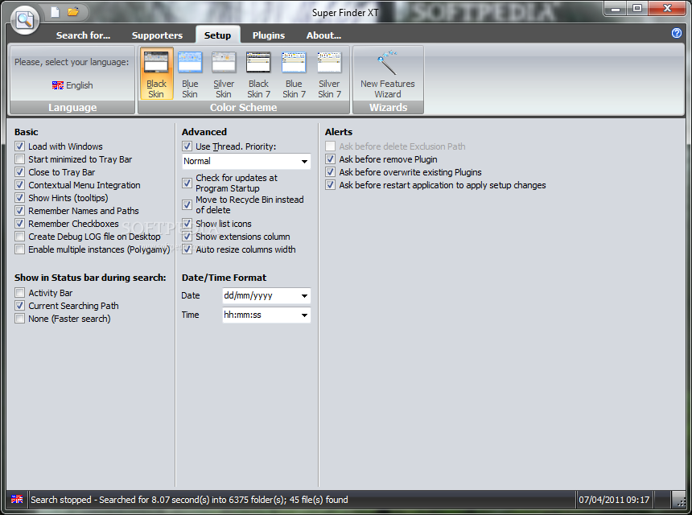Screen dimensions: 692x515
Task: Toggle Show extensions column
Action: coord(187,236)
